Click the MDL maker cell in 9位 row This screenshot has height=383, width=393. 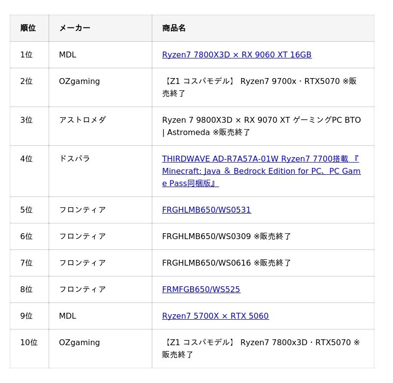point(100,316)
